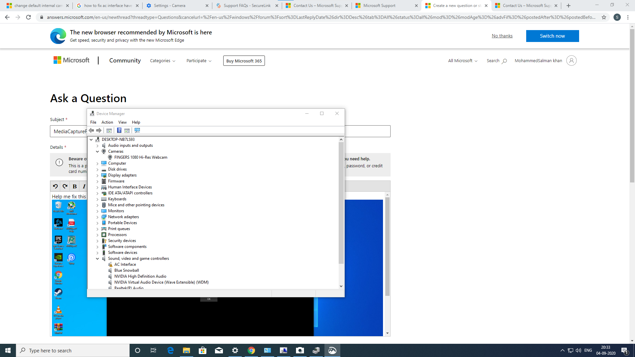The image size is (635, 357).
Task: Open Help menu in Device Manager
Action: click(x=136, y=122)
